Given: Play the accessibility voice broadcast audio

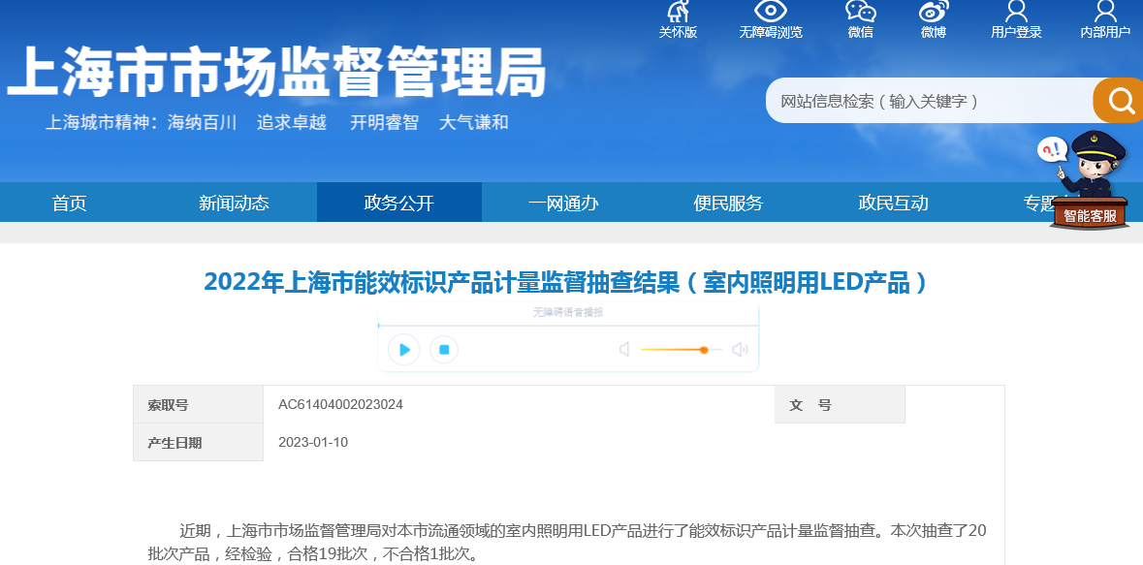Looking at the screenshot, I should coord(403,349).
